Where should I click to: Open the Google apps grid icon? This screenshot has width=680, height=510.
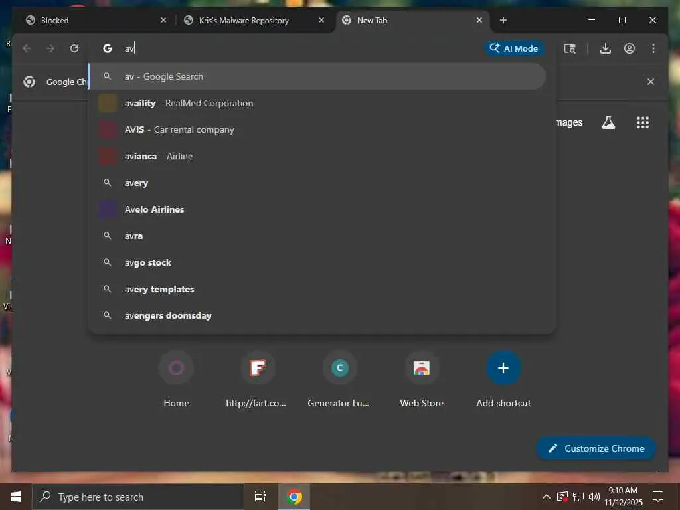pyautogui.click(x=643, y=122)
